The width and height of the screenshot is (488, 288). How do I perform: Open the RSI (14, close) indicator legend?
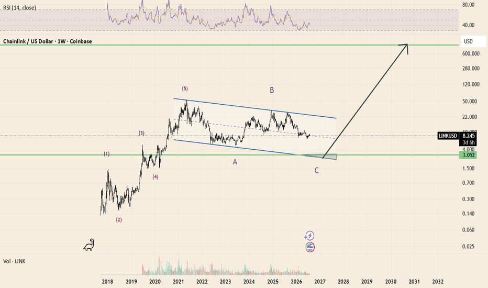click(19, 8)
